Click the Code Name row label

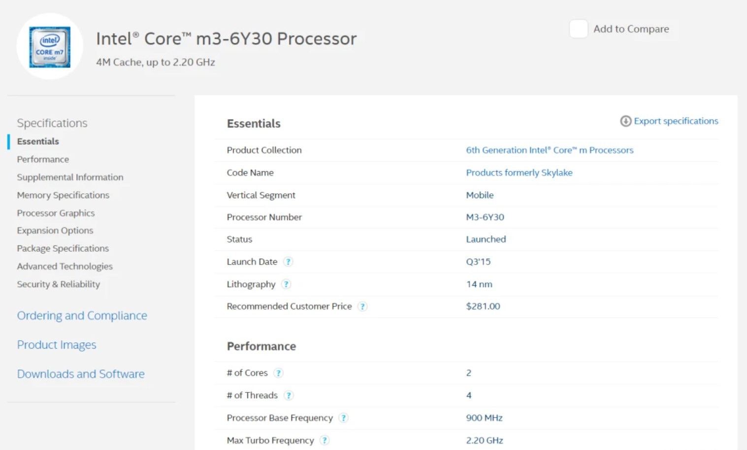(x=250, y=173)
